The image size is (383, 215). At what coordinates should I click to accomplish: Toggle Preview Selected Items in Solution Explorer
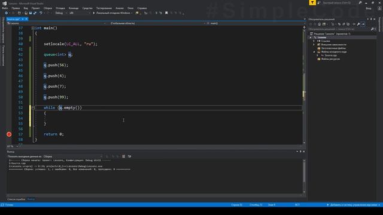pos(363,24)
